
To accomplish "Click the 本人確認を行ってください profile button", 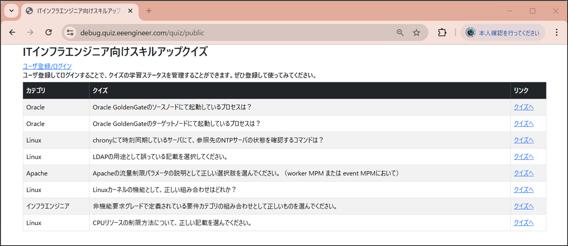I will click(x=503, y=33).
